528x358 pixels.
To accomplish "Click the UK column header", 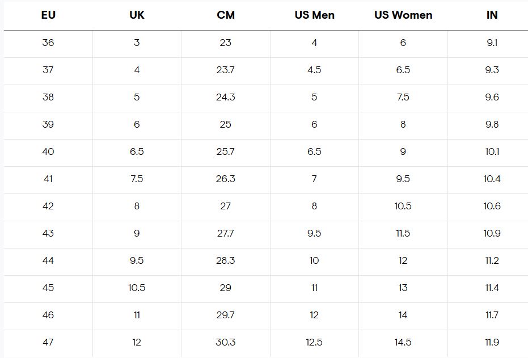I will click(137, 15).
